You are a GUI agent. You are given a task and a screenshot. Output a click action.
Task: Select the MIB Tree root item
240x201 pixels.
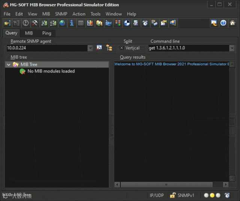tap(57, 65)
